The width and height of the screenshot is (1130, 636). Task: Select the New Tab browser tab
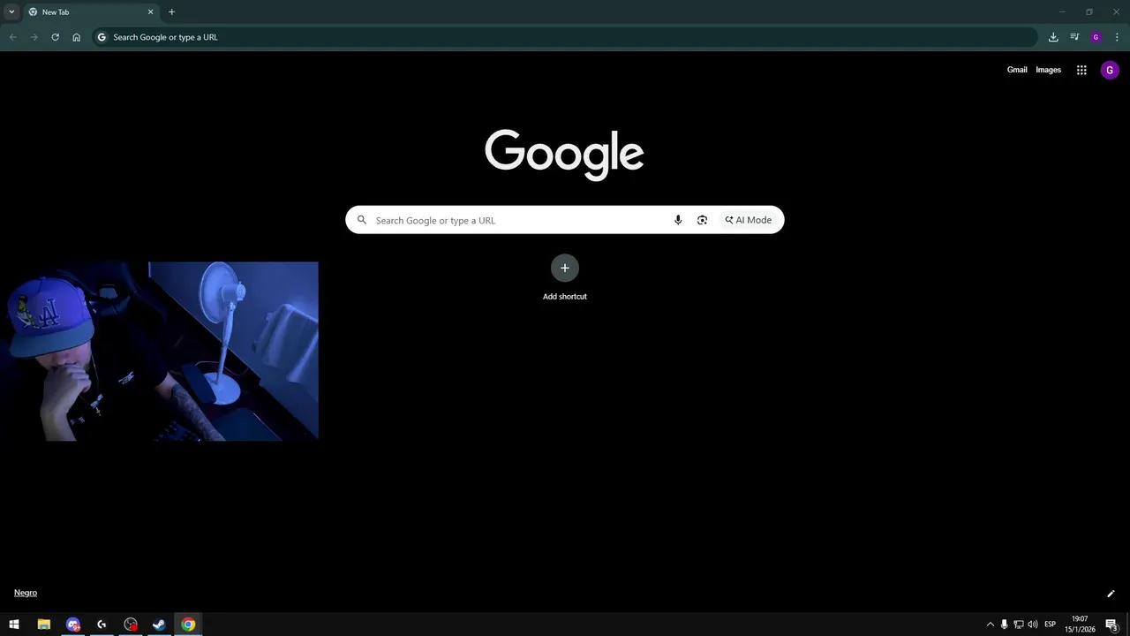[x=91, y=12]
